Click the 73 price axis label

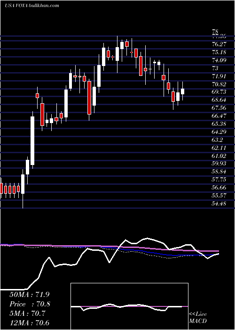[215, 68]
